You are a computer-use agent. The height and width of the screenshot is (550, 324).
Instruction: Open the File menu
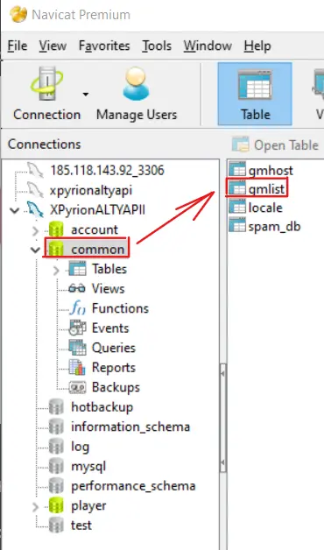click(18, 46)
